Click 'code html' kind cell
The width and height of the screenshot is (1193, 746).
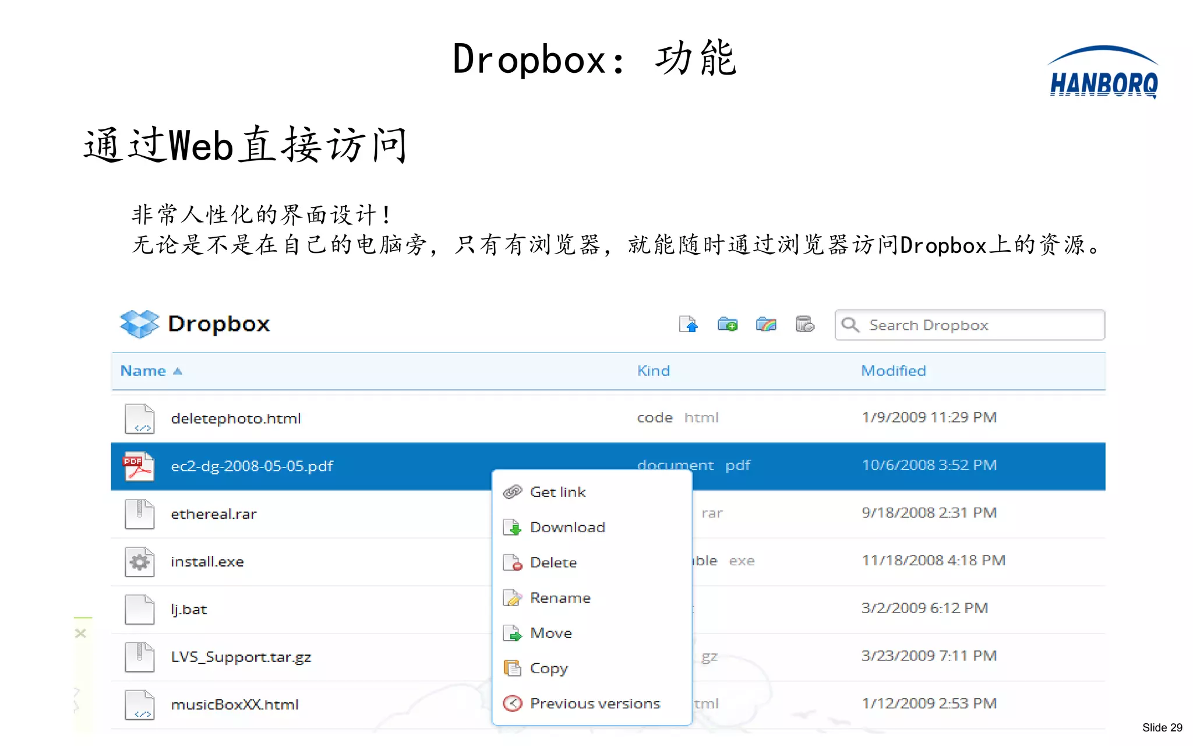(x=678, y=418)
